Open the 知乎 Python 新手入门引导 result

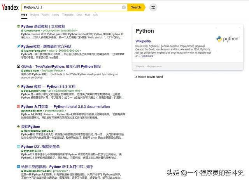tap(57, 167)
